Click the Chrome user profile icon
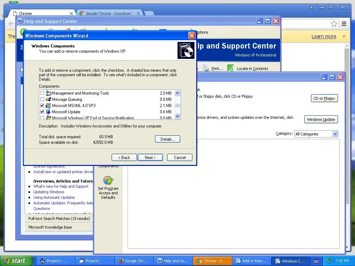 tap(311, 7)
